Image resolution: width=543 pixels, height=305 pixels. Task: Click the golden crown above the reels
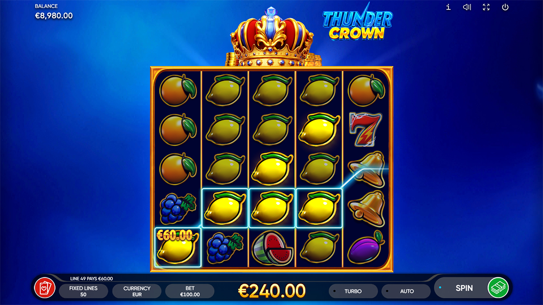point(272,38)
